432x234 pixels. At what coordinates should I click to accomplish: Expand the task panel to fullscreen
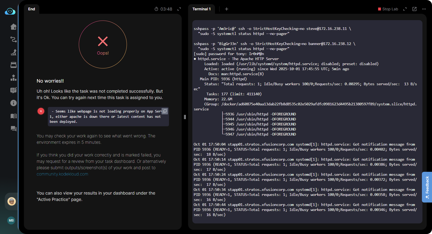(179, 9)
